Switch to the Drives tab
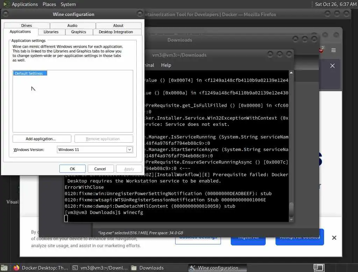The width and height of the screenshot is (358, 272). pos(27,26)
